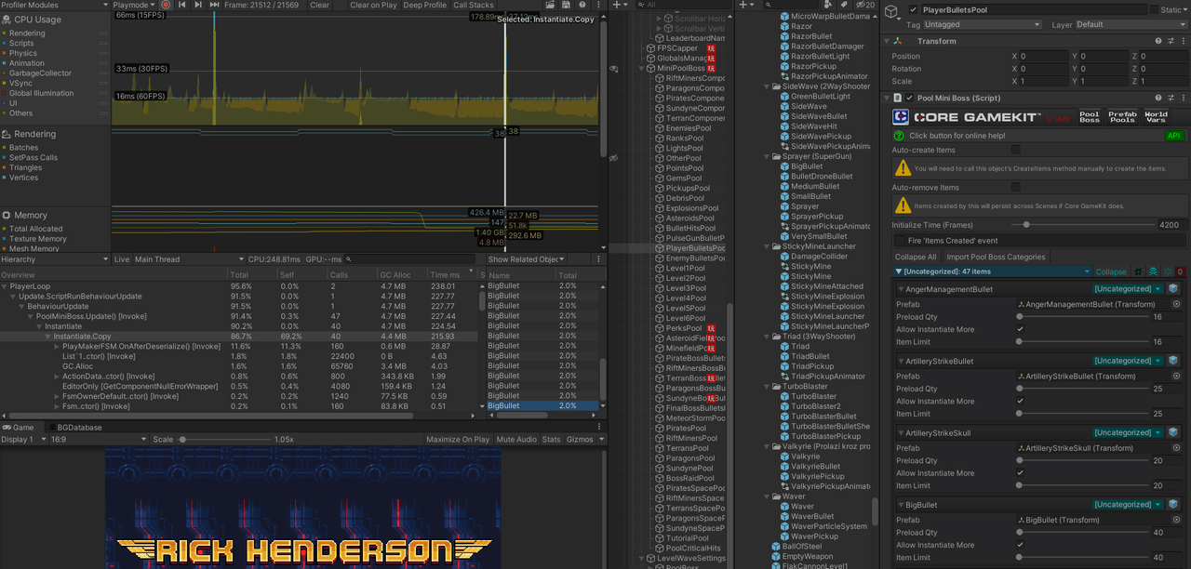
Task: Click the Profiler record button
Action: 166,5
